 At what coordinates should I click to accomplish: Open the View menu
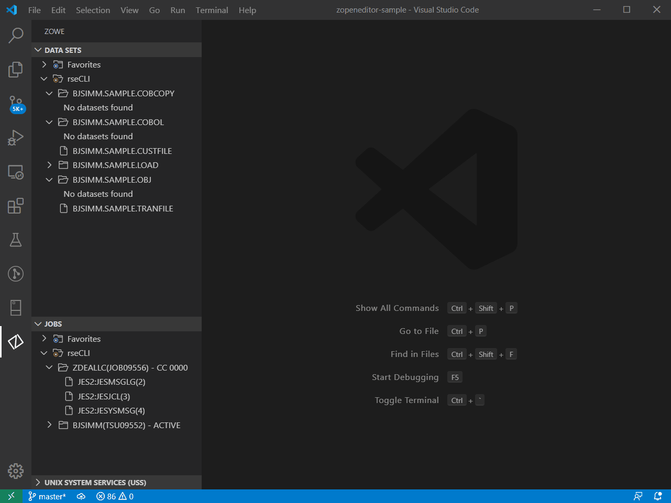(x=129, y=10)
